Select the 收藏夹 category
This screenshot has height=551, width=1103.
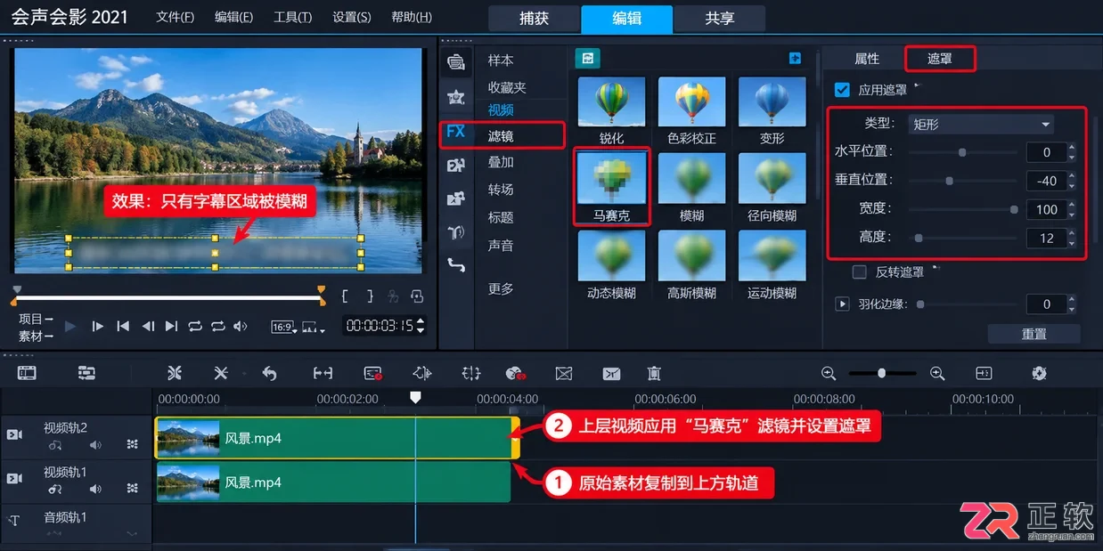[507, 87]
